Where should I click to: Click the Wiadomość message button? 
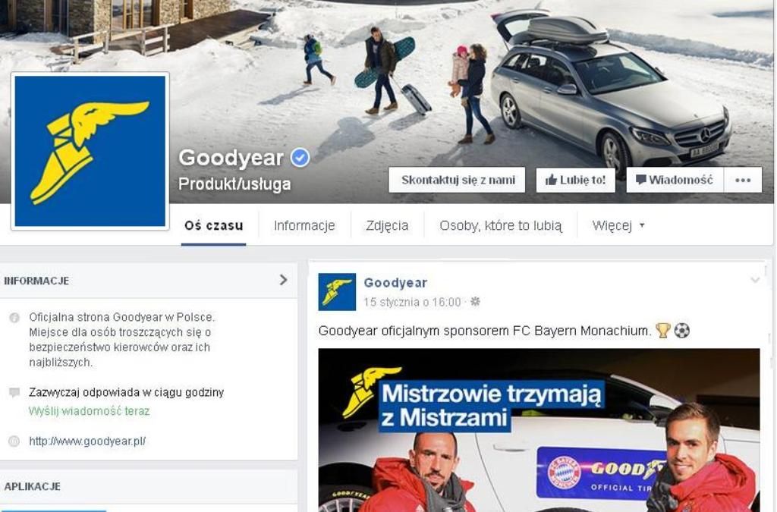[675, 180]
